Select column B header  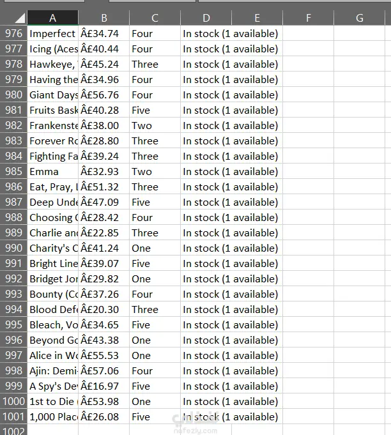103,18
